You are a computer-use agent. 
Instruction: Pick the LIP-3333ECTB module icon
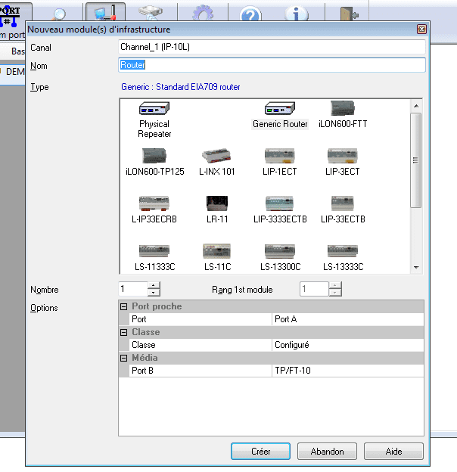tap(280, 204)
